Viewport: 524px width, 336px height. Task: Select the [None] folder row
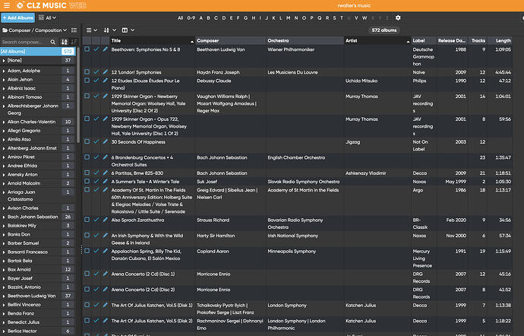38,60
